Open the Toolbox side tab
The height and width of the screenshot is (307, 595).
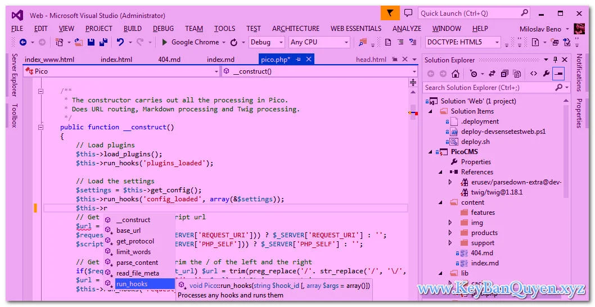coord(14,115)
